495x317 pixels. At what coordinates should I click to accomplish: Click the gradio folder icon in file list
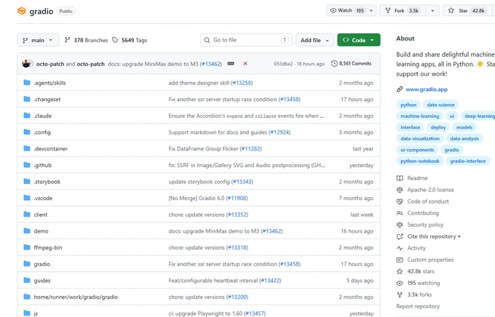point(27,264)
